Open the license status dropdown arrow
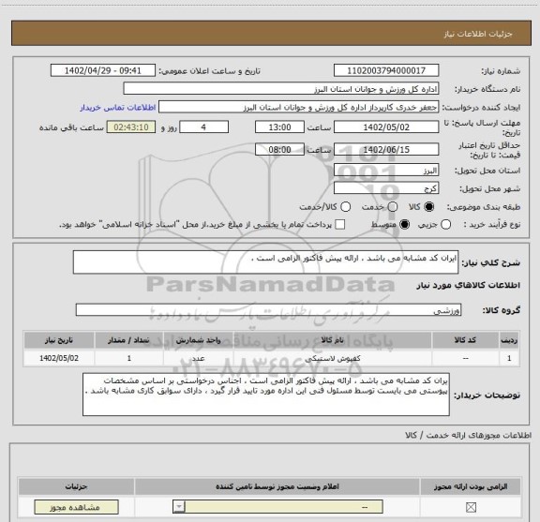Image resolution: width=540 pixels, height=522 pixels. coord(179,507)
